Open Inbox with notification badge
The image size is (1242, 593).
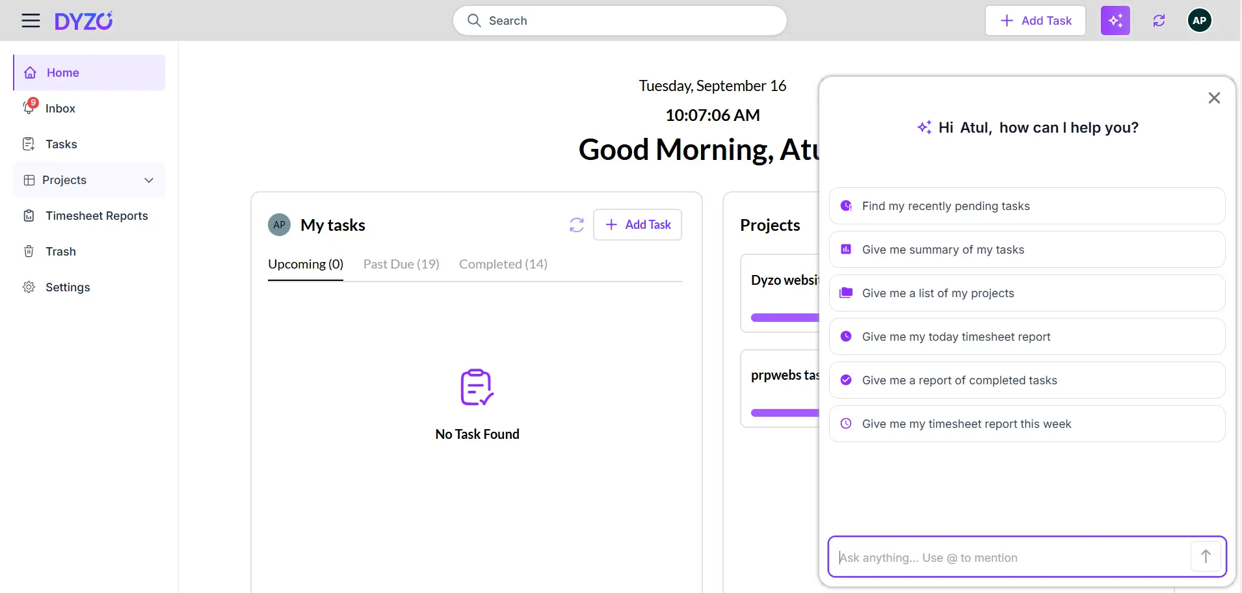coord(60,109)
